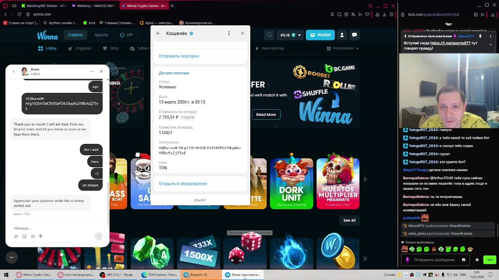
Task: Select Slots category
Action: click(111, 48)
